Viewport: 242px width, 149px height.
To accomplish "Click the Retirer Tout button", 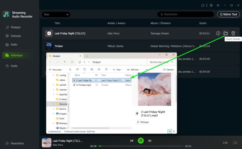I will pos(228,14).
